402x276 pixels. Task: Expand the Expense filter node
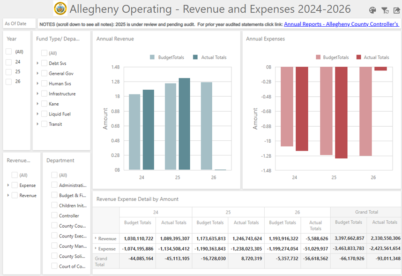tap(8, 185)
